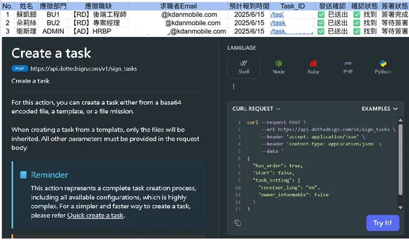
Task: Copy the cURL request code
Action: point(238,223)
